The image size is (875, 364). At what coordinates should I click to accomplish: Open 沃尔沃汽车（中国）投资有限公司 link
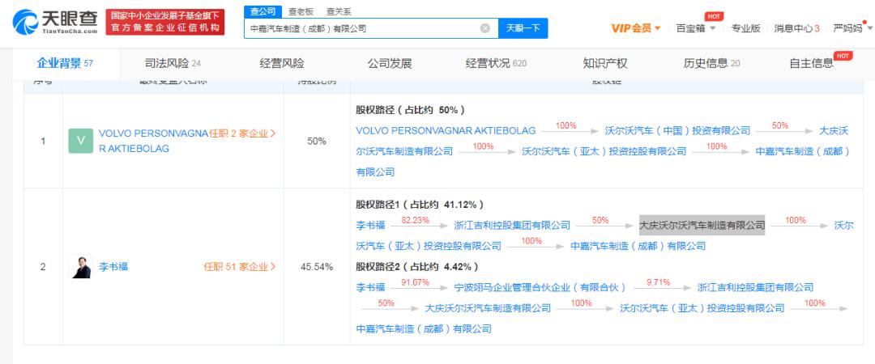coord(677,130)
